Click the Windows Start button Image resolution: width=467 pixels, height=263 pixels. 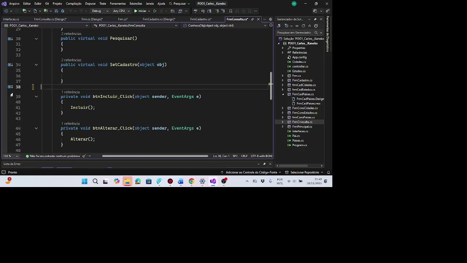pyautogui.click(x=85, y=181)
